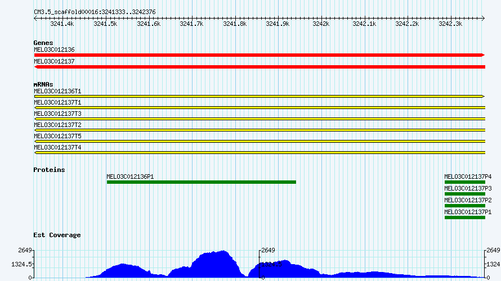The width and height of the screenshot is (501, 281).
Task: Click the 3241.6k ruler label
Action: coord(149,24)
